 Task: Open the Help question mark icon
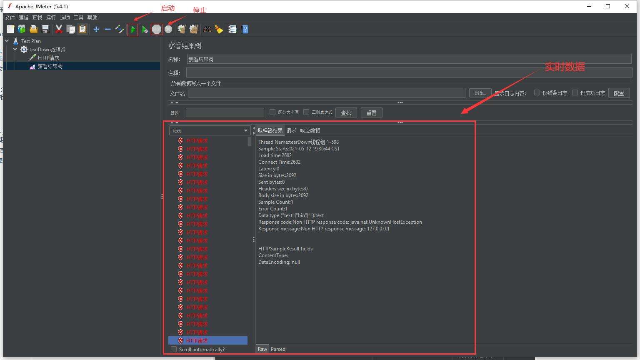tap(245, 29)
